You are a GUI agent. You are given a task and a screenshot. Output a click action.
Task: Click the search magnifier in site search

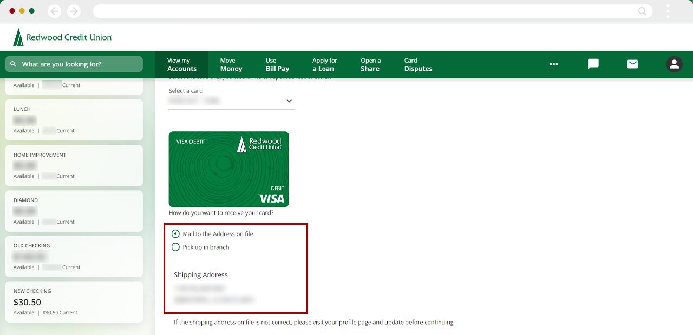point(14,64)
